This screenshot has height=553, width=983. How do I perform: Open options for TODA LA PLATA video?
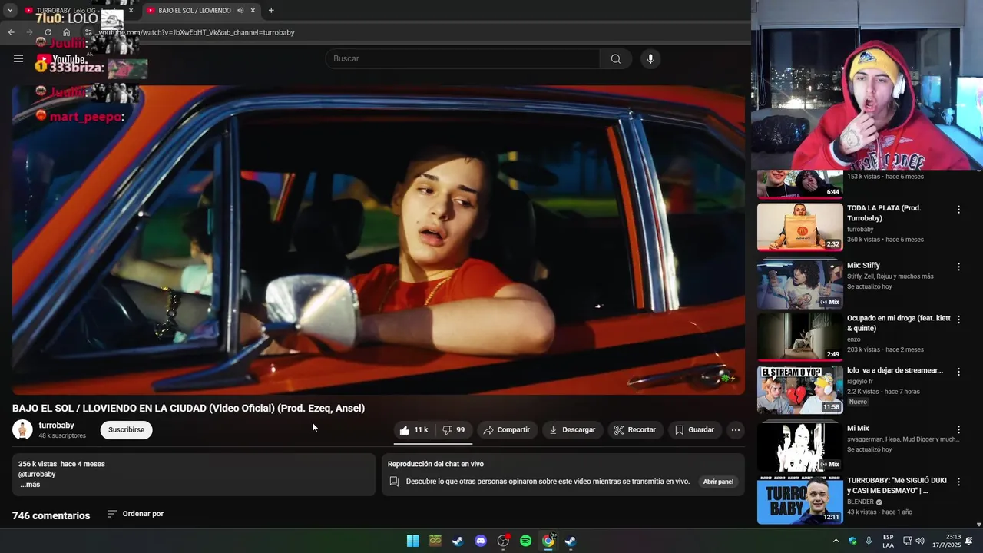pyautogui.click(x=958, y=210)
